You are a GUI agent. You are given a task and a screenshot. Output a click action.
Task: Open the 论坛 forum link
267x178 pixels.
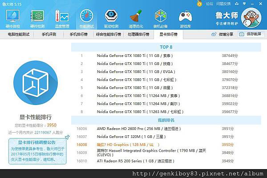point(209,4)
